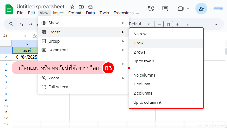Decrease font size with minus button
The width and height of the screenshot is (227, 128).
pyautogui.click(x=159, y=24)
